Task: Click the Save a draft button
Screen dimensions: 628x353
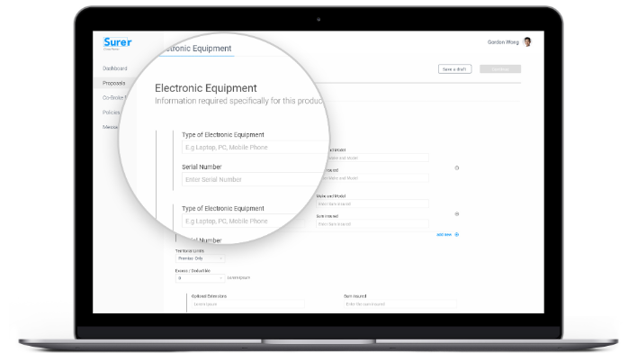Action: coord(454,69)
